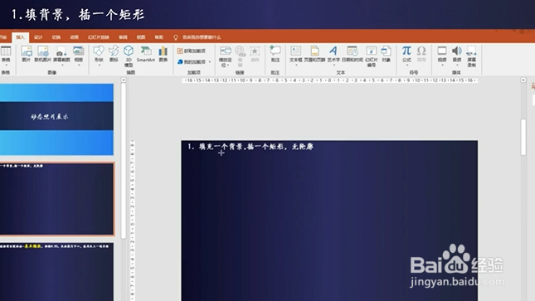The image size is (535, 301).
Task: Click 获取加载项 get add-ins
Action: (x=191, y=51)
